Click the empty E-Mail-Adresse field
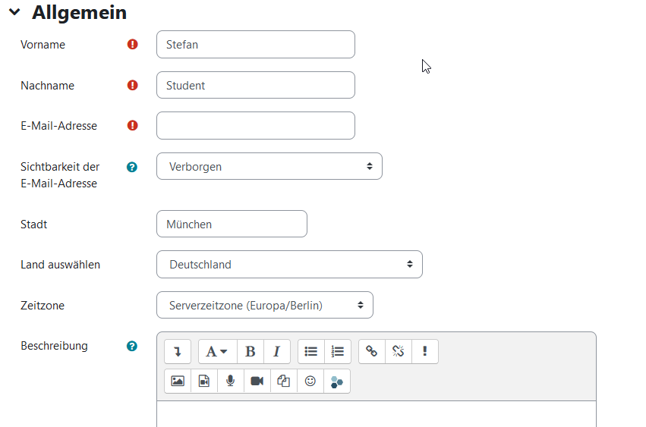The height and width of the screenshot is (427, 646). point(255,126)
